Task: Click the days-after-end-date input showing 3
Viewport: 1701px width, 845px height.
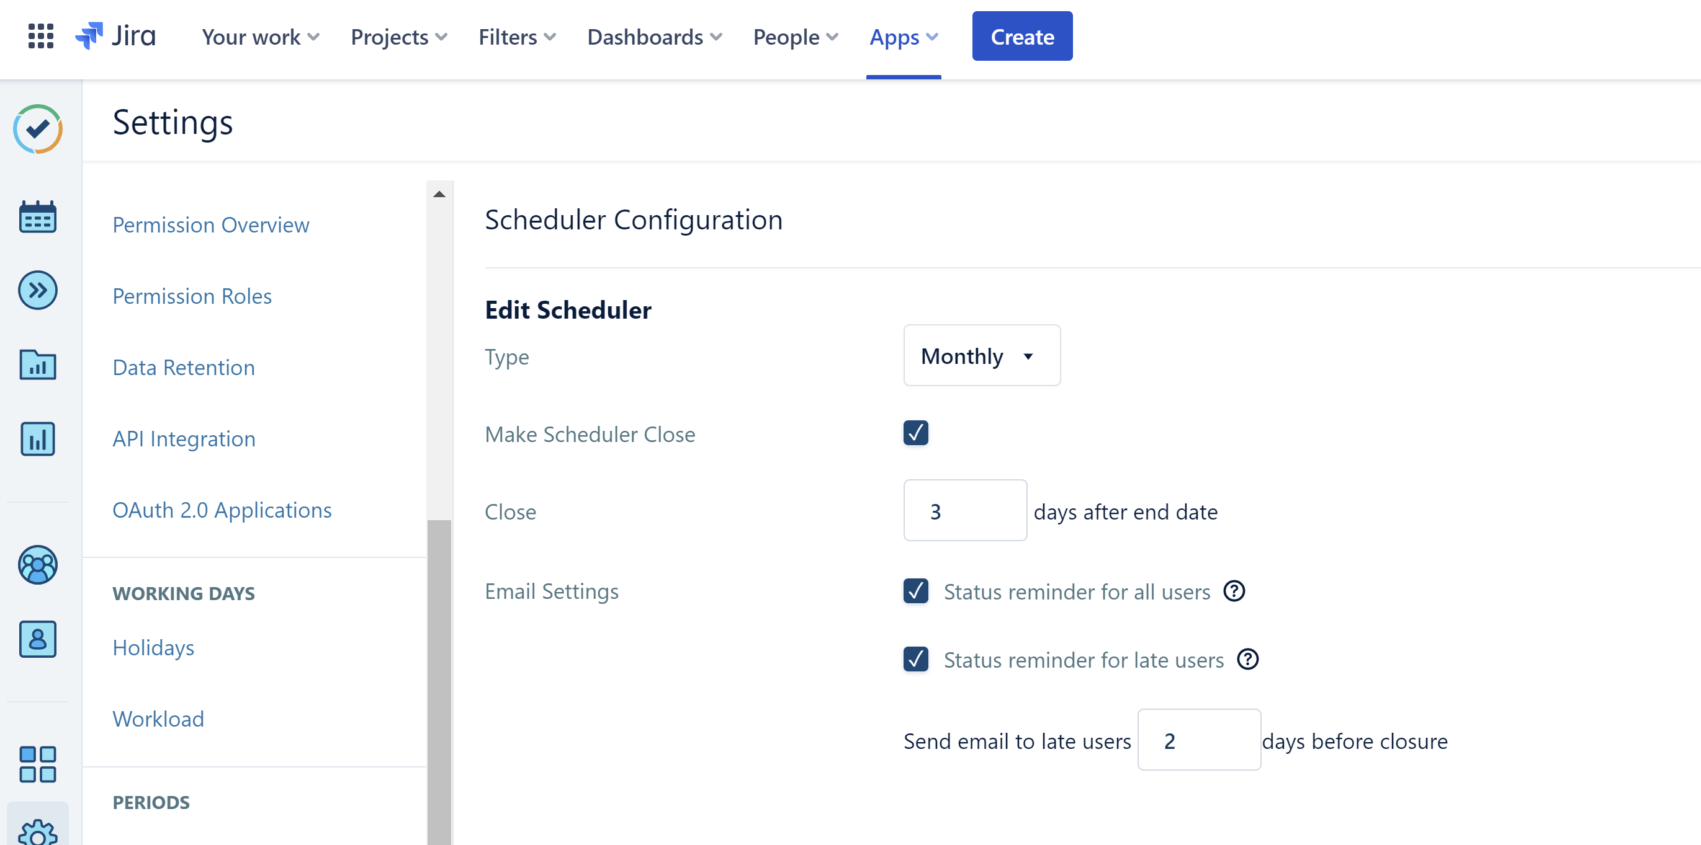Action: click(x=964, y=511)
